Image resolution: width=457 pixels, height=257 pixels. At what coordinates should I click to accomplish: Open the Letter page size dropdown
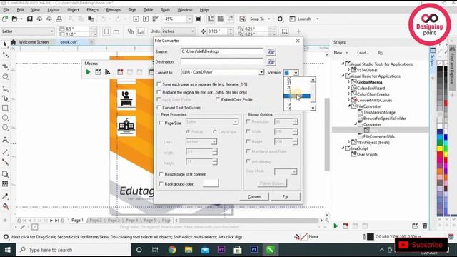[x=51, y=31]
